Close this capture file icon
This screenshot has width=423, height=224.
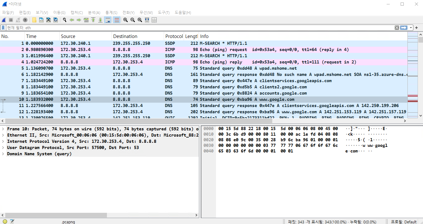tap(48, 20)
